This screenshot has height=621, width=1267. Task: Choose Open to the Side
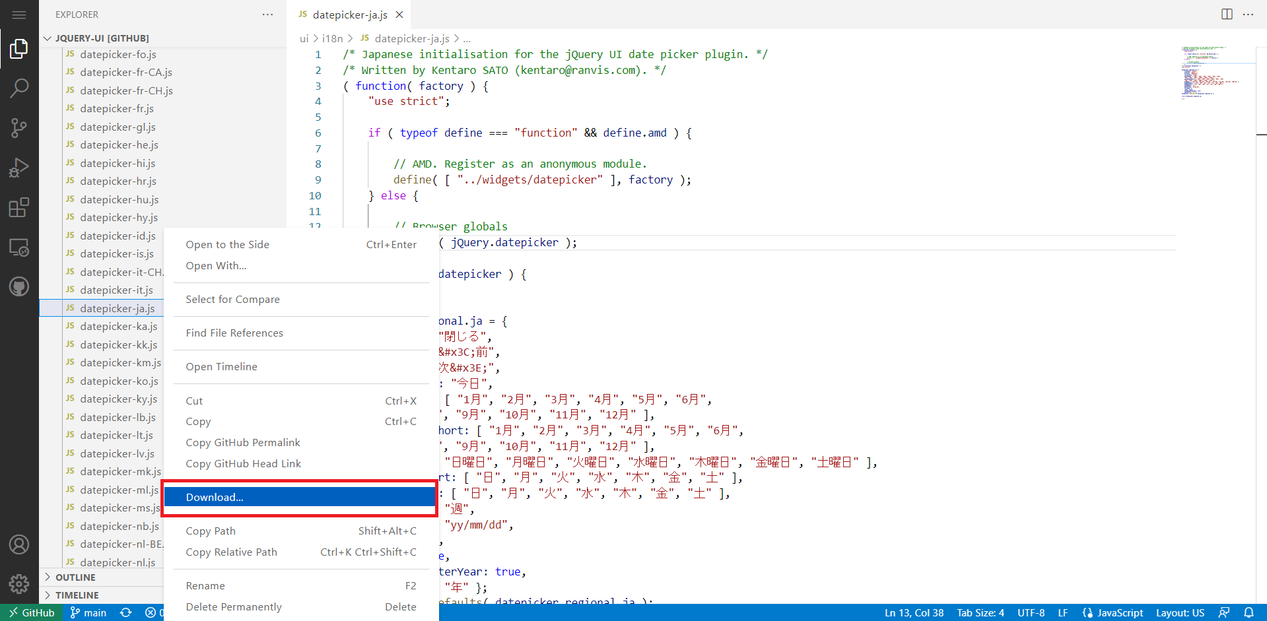(301, 244)
